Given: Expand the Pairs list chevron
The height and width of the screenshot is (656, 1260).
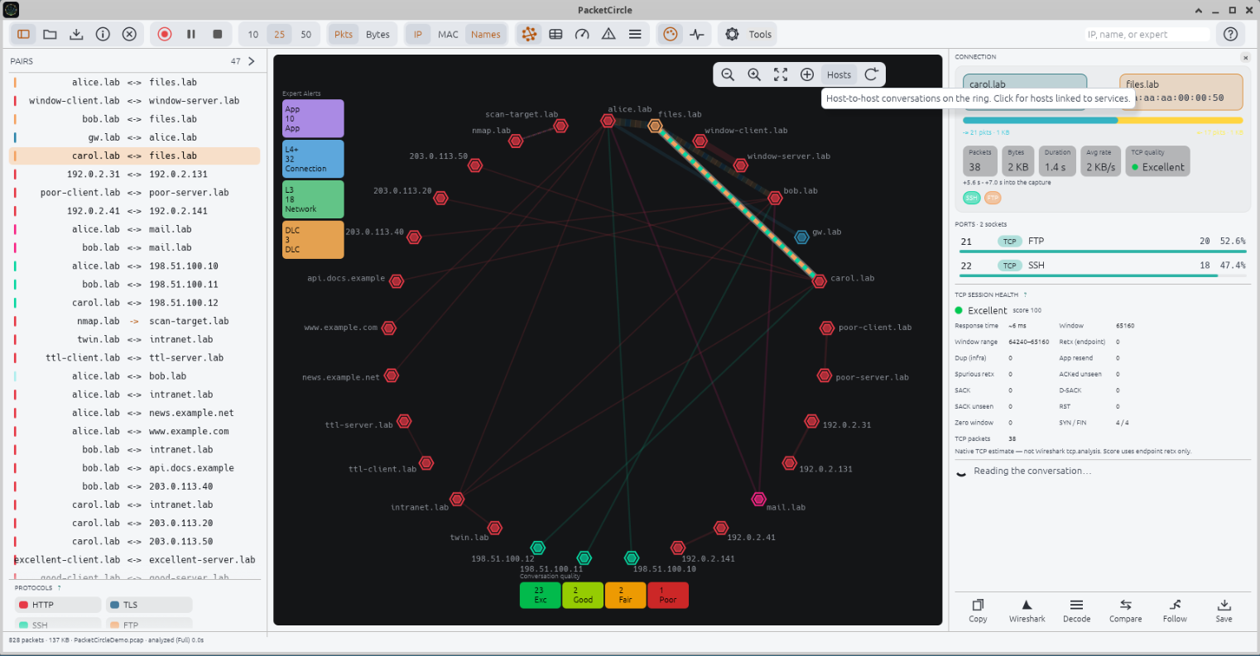Looking at the screenshot, I should pyautogui.click(x=252, y=61).
